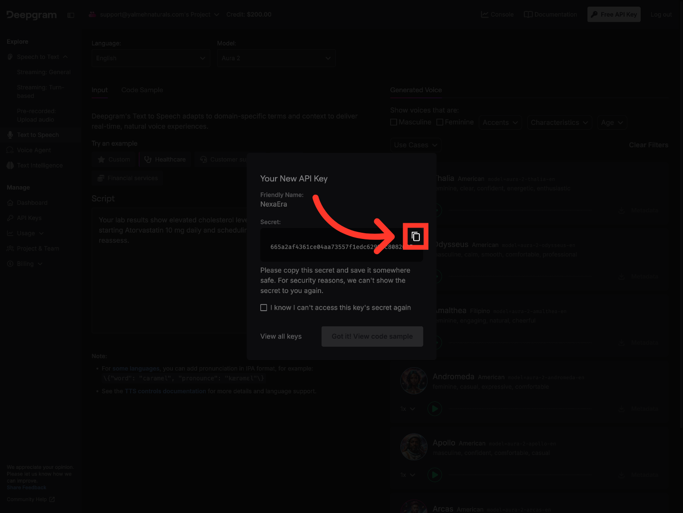Click the View all keys link

281,336
